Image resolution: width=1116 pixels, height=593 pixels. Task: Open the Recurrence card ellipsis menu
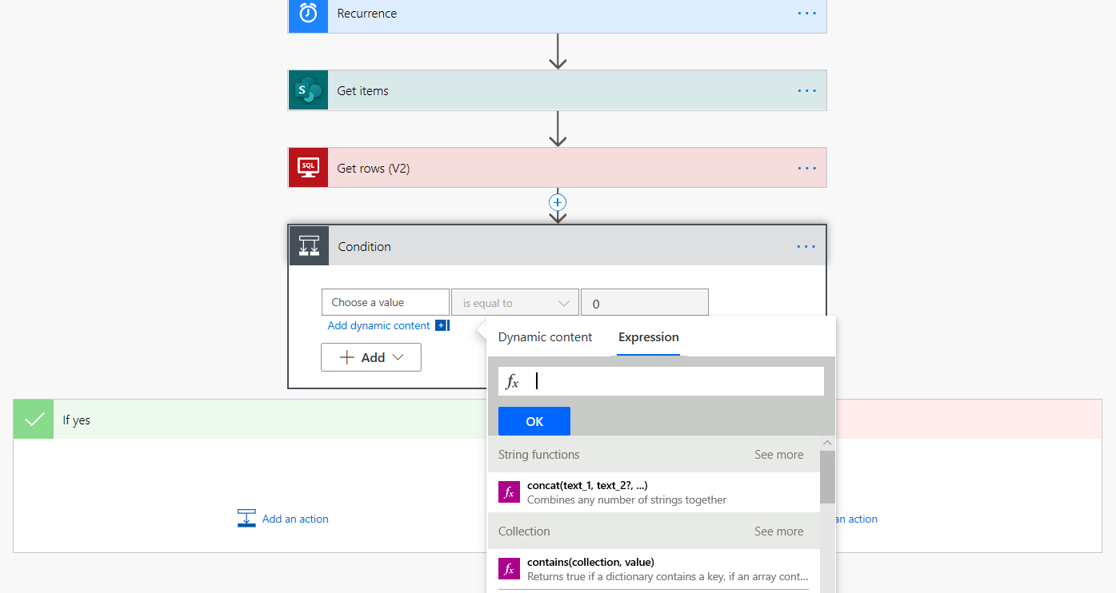806,14
